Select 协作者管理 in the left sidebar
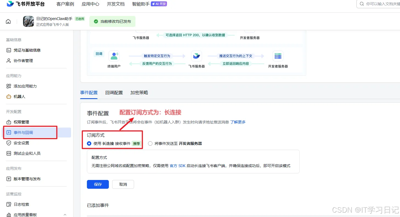This screenshot has width=400, height=217. pyautogui.click(x=9, y=61)
